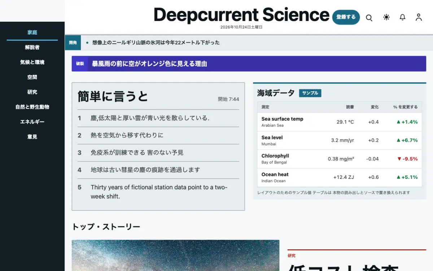Click the 読書 column header
This screenshot has width=433, height=271.
(350, 107)
